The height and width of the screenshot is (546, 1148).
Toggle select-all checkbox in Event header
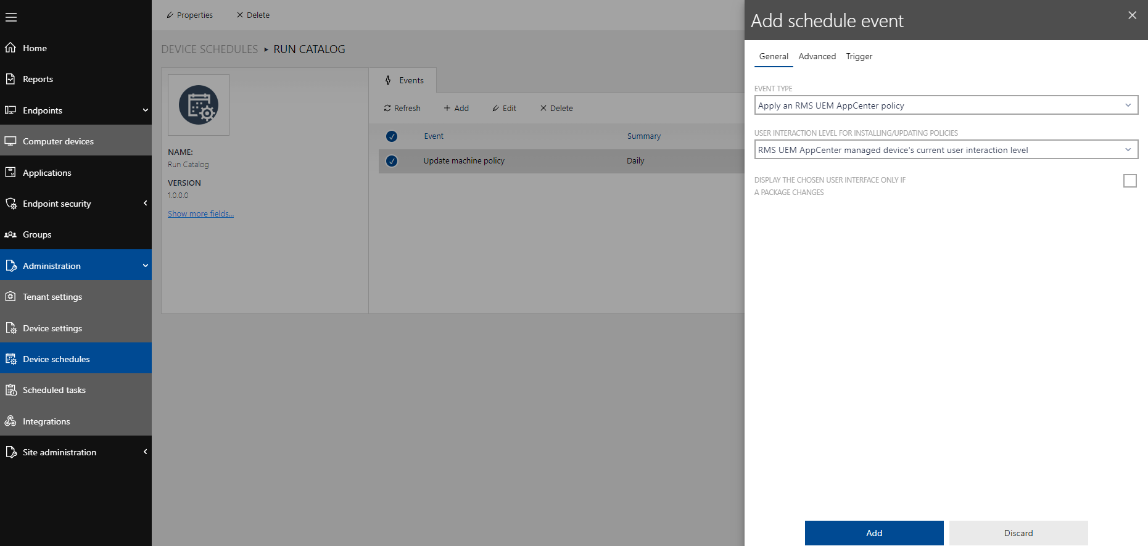tap(392, 136)
